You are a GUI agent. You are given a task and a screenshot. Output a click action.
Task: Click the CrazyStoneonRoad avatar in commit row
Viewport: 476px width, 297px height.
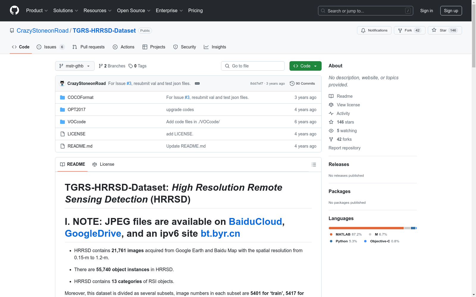pos(62,83)
